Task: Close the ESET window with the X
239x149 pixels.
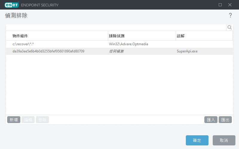Action: click(x=230, y=5)
